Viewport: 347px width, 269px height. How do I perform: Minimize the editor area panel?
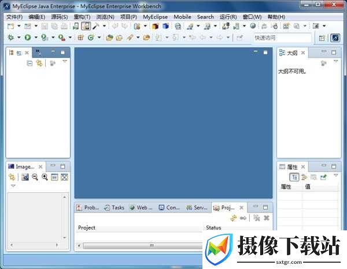pyautogui.click(x=256, y=52)
